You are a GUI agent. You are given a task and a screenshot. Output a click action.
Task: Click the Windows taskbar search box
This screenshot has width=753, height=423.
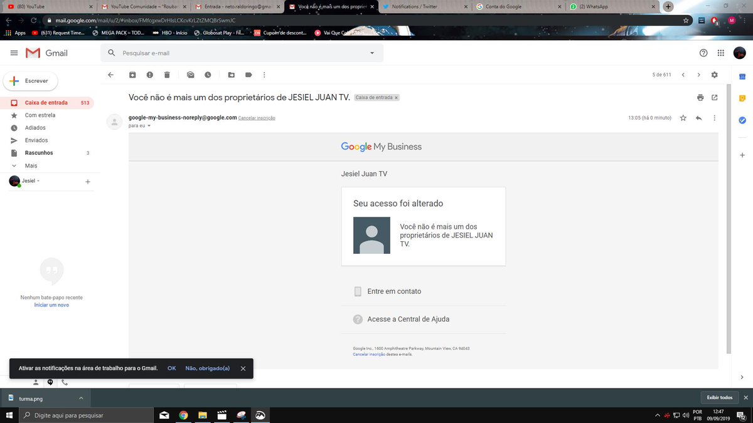pyautogui.click(x=85, y=415)
